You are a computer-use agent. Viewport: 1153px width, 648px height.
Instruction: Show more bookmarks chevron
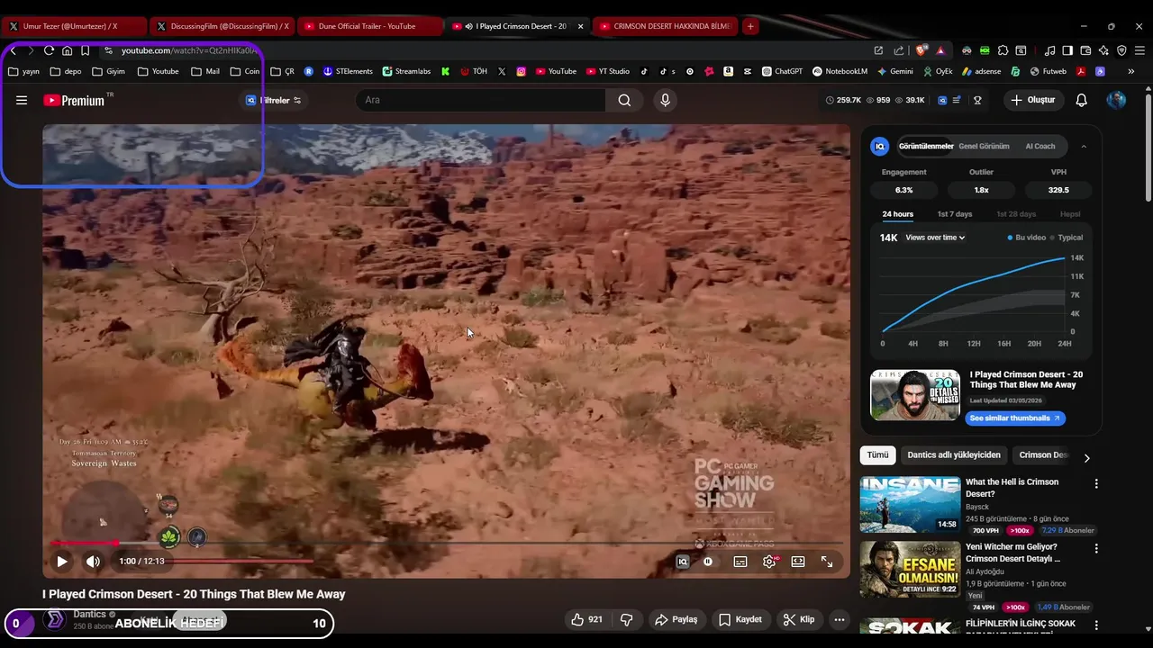(1131, 71)
